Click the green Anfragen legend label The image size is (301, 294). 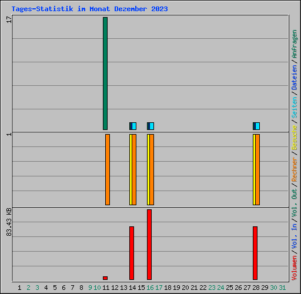pos(295,44)
